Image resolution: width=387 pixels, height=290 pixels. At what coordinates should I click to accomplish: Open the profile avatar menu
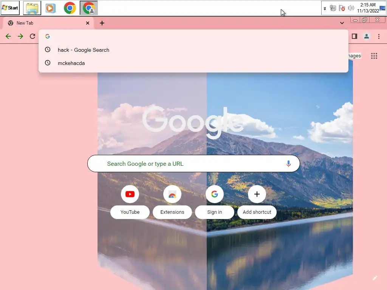tap(367, 37)
